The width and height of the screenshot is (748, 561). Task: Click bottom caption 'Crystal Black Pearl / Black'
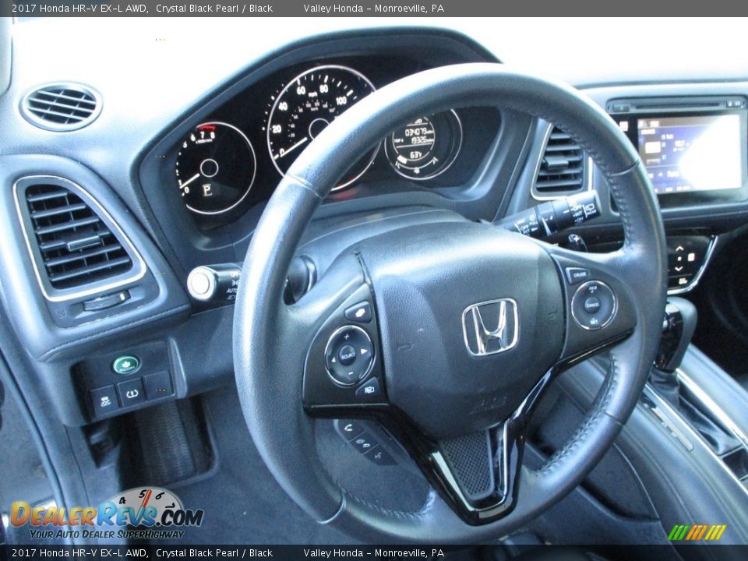click(x=214, y=553)
